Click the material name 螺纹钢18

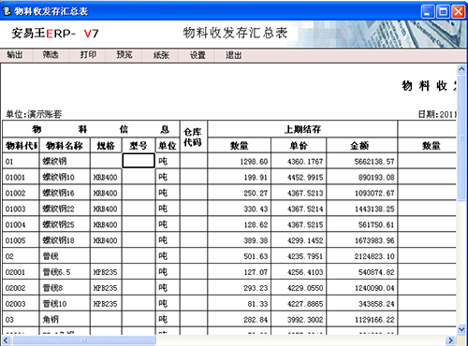click(58, 240)
